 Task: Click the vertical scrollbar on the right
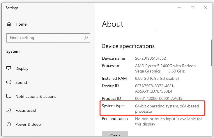pyautogui.click(x=212, y=52)
